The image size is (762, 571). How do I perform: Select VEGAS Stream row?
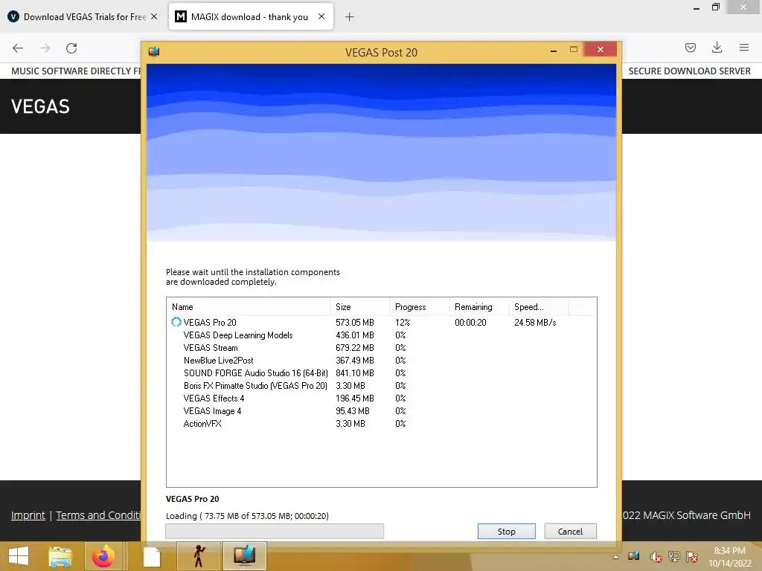pyautogui.click(x=381, y=348)
